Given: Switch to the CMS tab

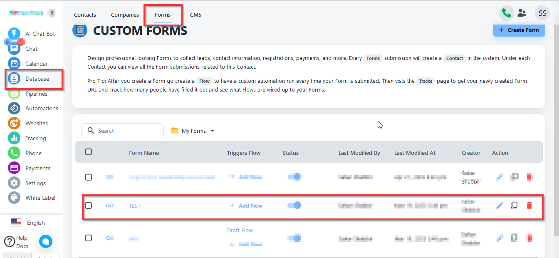Looking at the screenshot, I should point(195,15).
